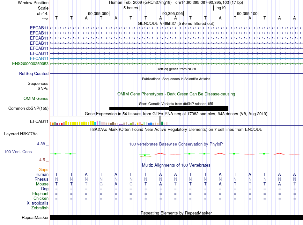Click the RepeatMasker track label
This screenshot has width=303, height=225.
35,217
